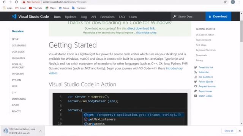Open the Docs nav tab
The image size is (243, 136).
coord(57,17)
